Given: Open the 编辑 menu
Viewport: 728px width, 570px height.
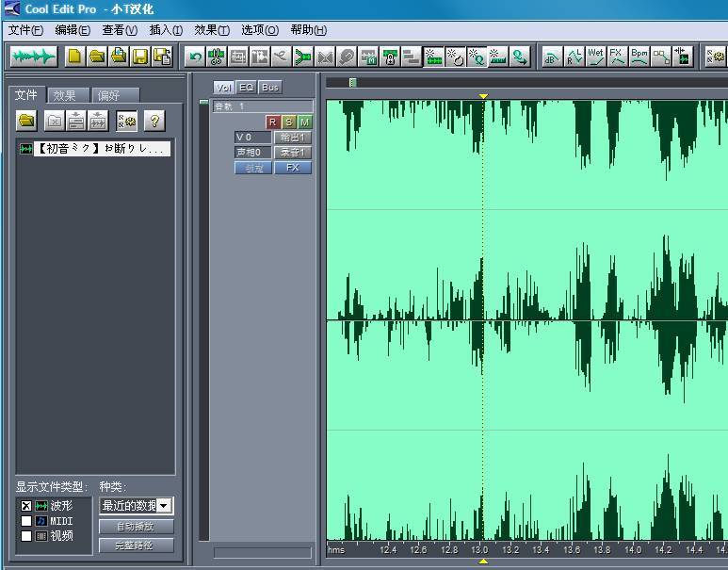Looking at the screenshot, I should (x=73, y=30).
